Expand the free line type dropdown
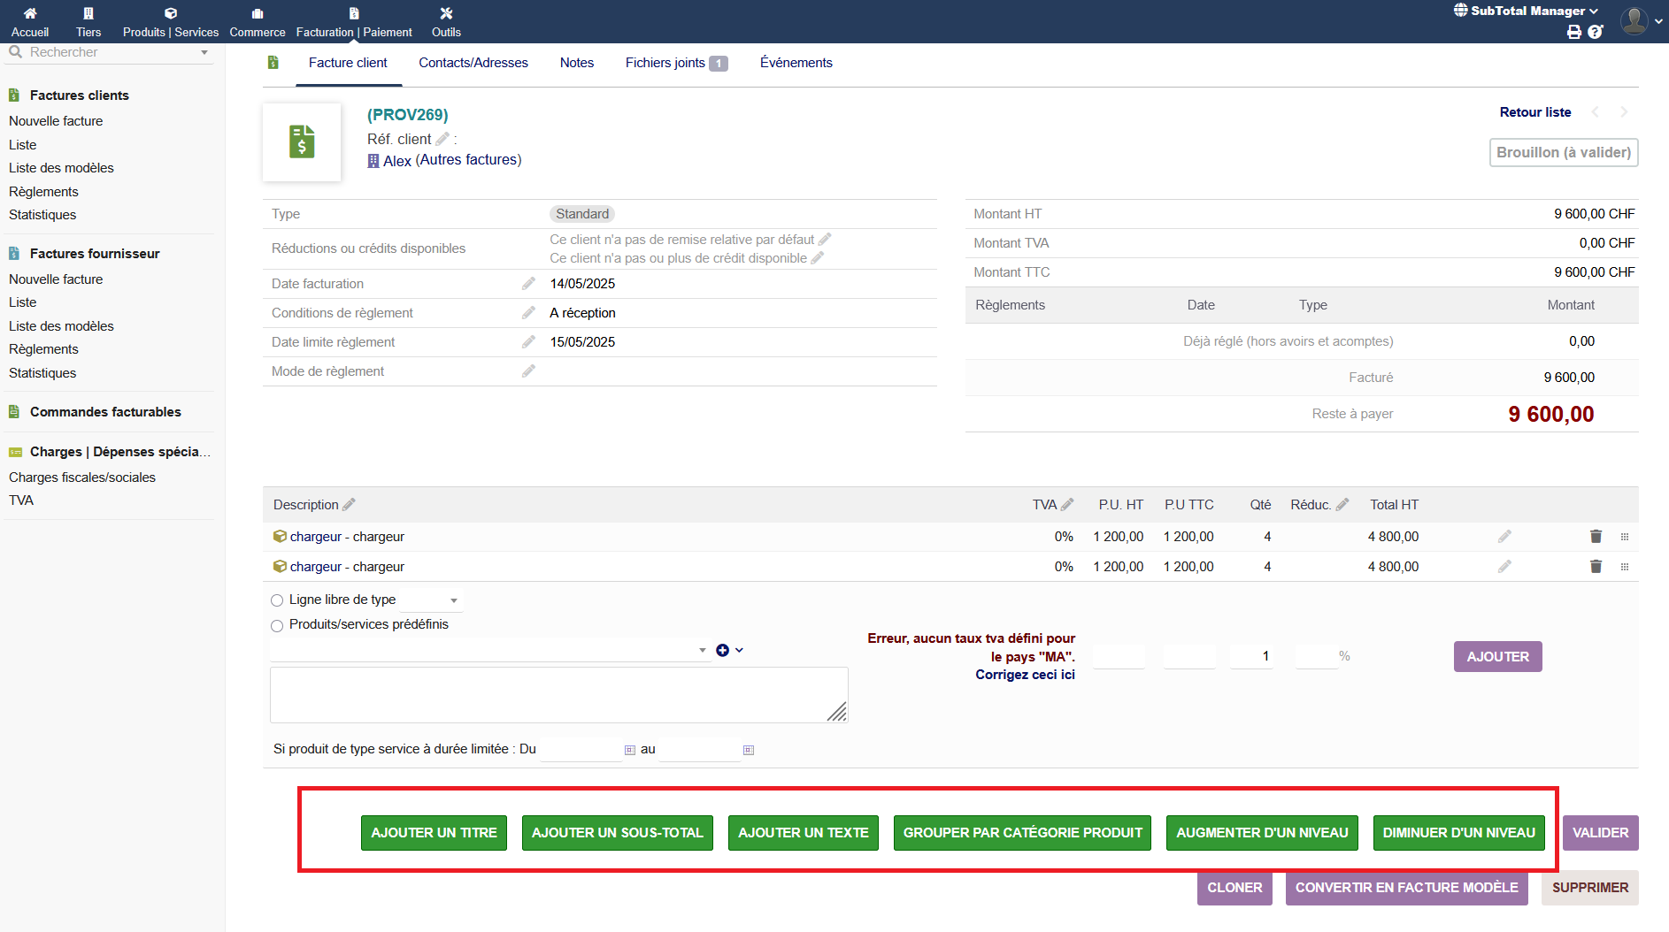This screenshot has height=932, width=1669. [432, 600]
